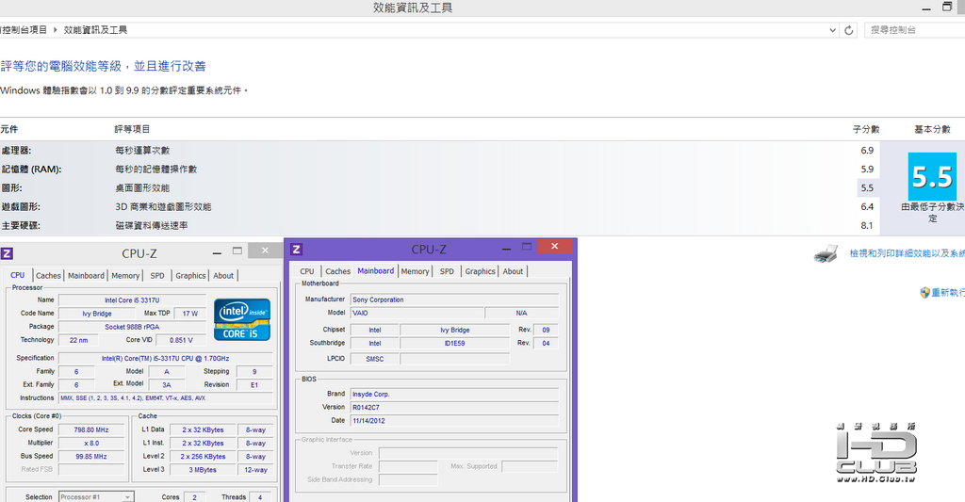Click the Insyde Corp. BIOS brand field
This screenshot has height=502, width=965.
pos(454,395)
